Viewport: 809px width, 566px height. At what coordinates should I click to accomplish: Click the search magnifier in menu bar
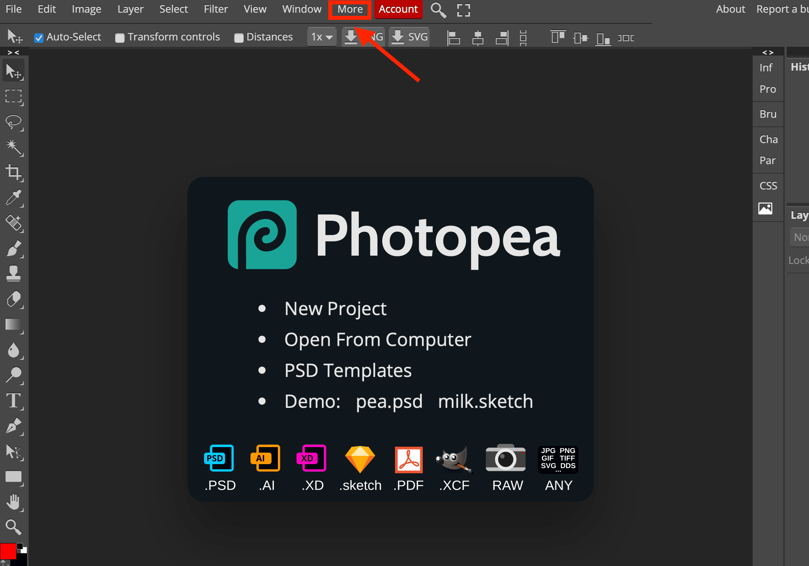[x=438, y=10]
